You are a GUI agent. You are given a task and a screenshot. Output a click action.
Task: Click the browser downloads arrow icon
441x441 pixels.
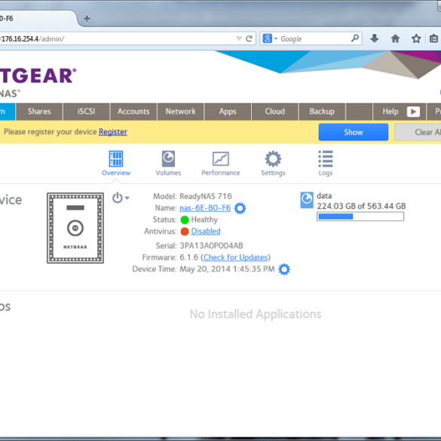(x=374, y=38)
